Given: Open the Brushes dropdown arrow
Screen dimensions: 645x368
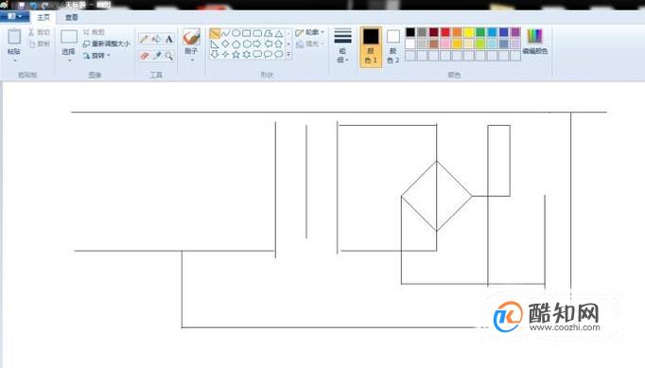Looking at the screenshot, I should [x=191, y=61].
